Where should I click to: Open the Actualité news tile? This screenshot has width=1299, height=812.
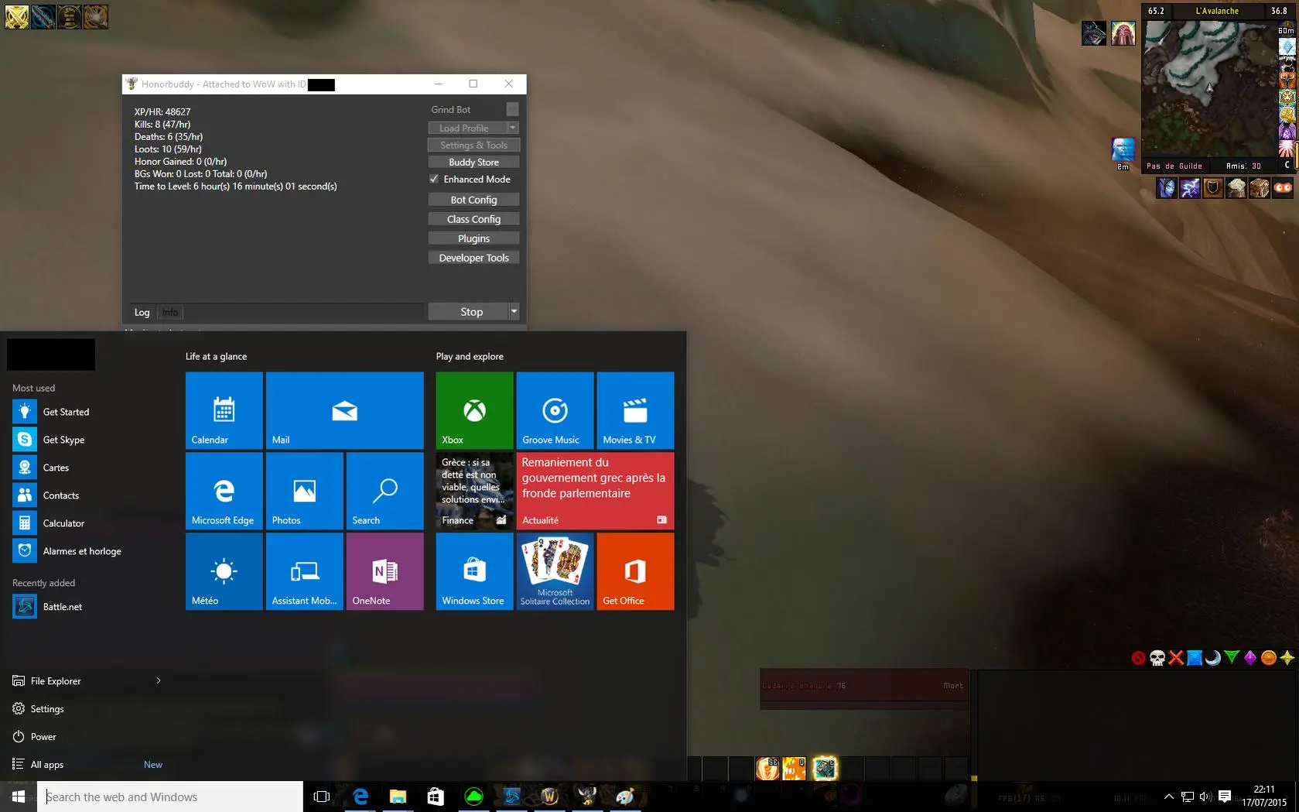(595, 491)
